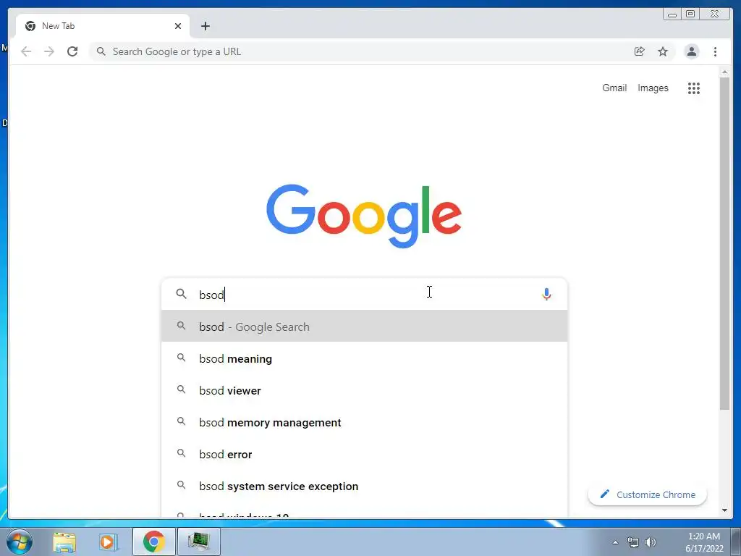Pick suggestion 'bsod memory management'
This screenshot has height=556, width=741.
click(364, 422)
